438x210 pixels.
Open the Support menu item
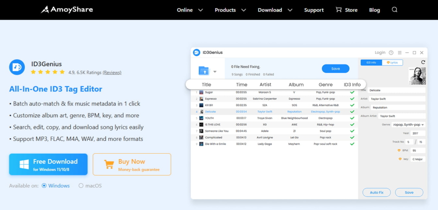[x=314, y=10]
